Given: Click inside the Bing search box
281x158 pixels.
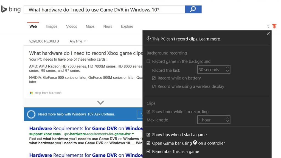Looking at the screenshot, I should [104, 9].
